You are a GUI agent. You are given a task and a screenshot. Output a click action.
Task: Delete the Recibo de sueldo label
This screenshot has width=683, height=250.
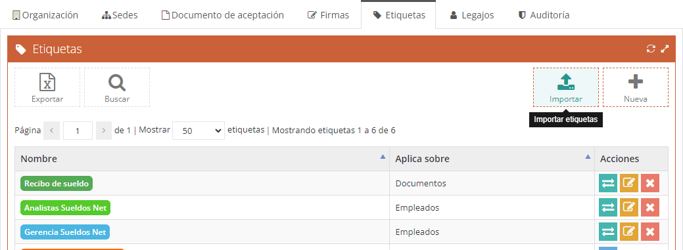(650, 184)
